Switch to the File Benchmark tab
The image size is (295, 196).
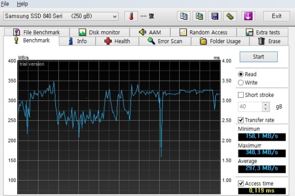point(37,32)
